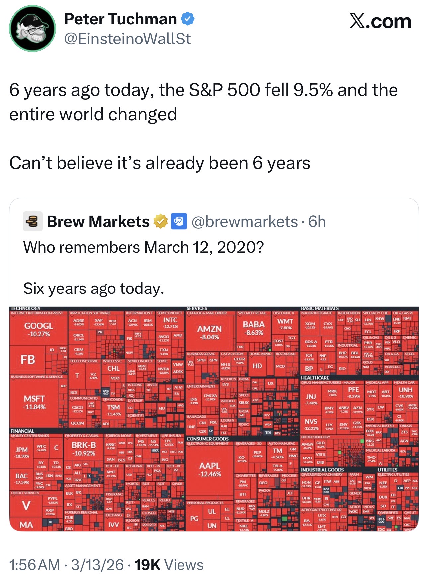Click the 19K Views counter
The image size is (428, 583).
coord(169,565)
